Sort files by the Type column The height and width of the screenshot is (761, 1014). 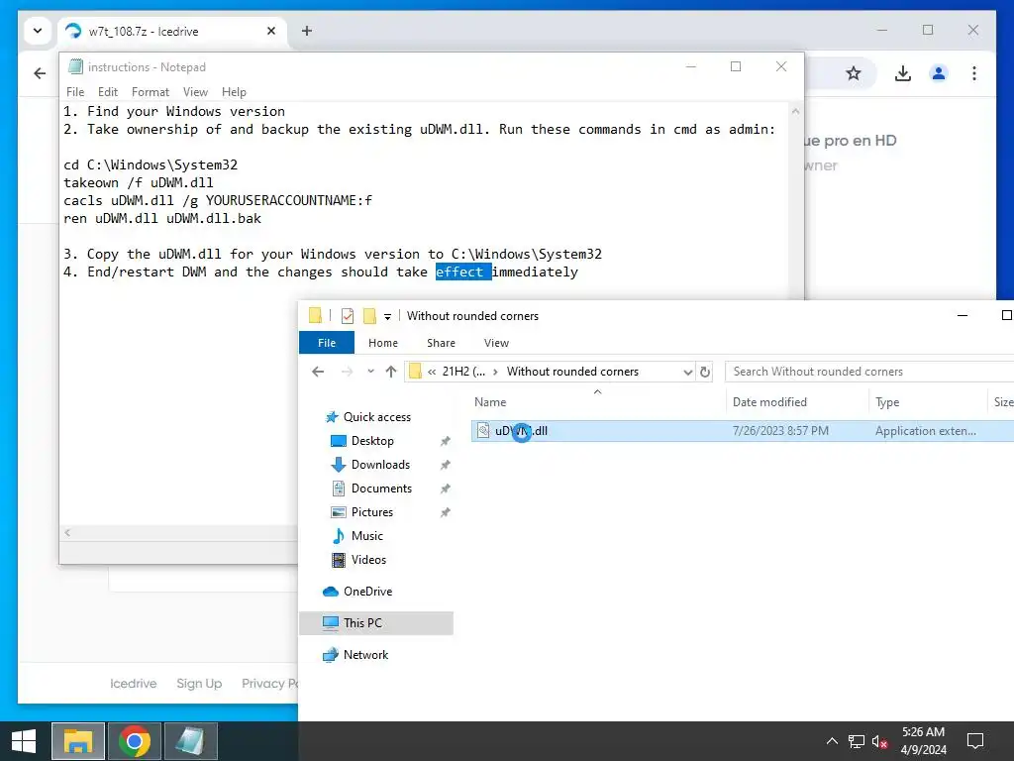887,402
